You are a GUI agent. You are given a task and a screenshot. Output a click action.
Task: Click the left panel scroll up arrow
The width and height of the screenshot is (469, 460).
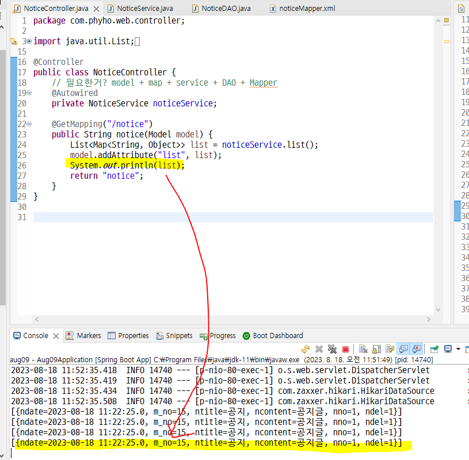tap(2, 27)
